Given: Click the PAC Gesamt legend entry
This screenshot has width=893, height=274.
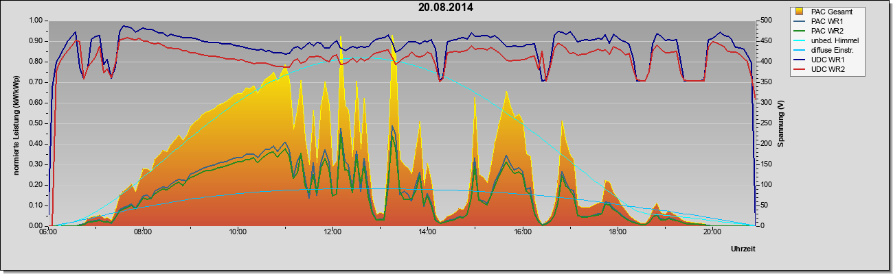Looking at the screenshot, I should (827, 12).
